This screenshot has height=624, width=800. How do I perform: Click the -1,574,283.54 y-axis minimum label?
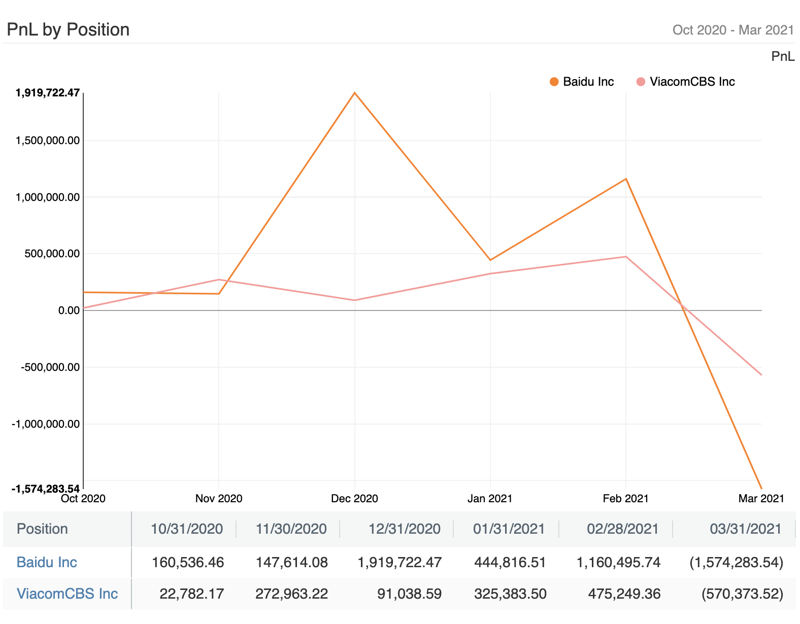(x=46, y=489)
